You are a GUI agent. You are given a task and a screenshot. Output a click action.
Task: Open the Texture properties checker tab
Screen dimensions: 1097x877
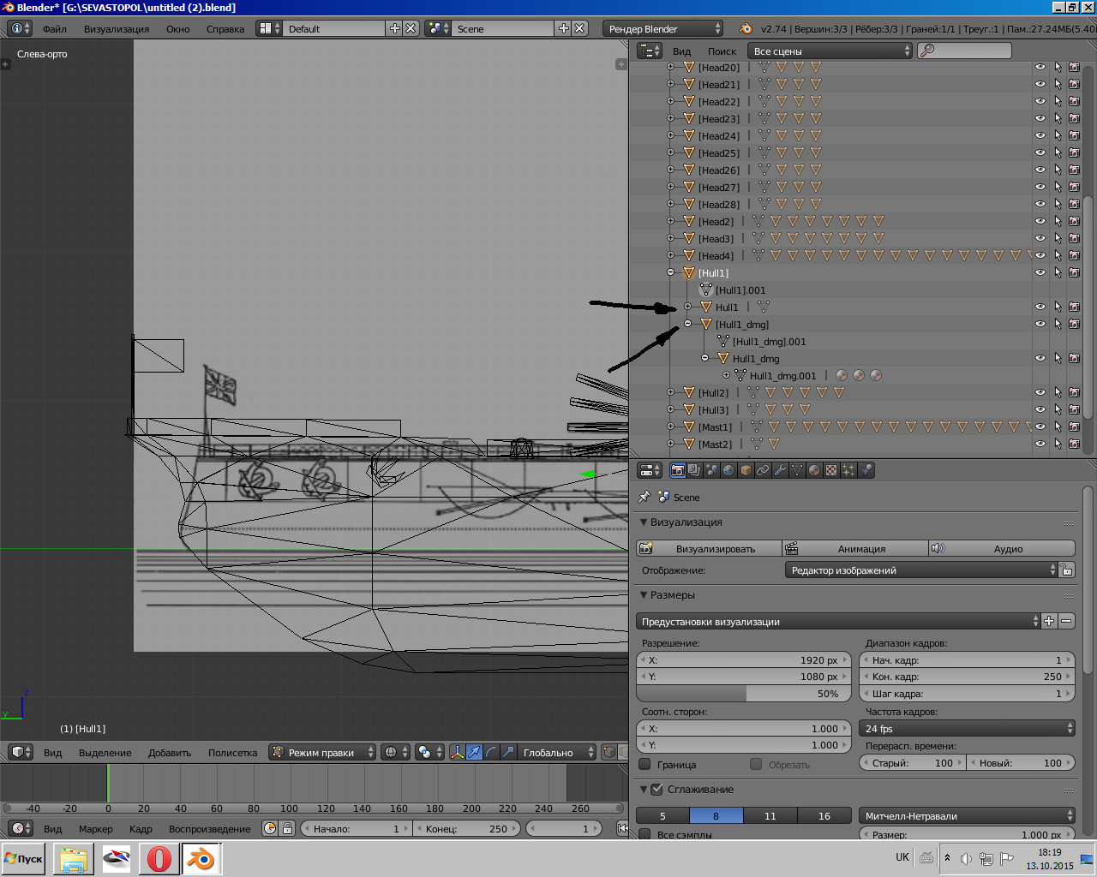831,470
